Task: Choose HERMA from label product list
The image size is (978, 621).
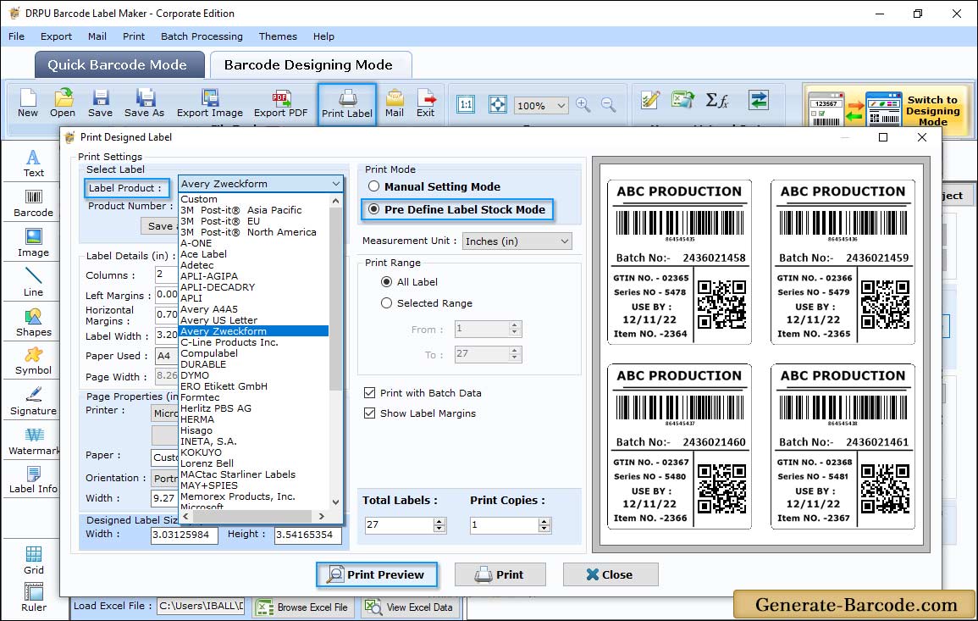Action: coord(197,419)
